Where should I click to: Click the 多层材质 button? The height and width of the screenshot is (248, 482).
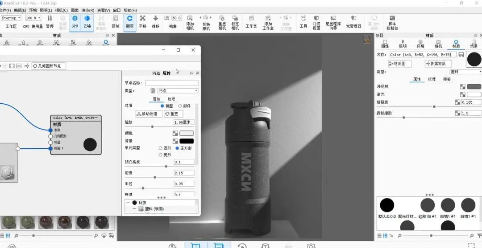click(x=438, y=64)
